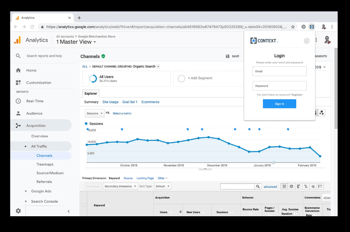The image size is (350, 232).
Task: Click the Audience person icon
Action: coord(18,113)
